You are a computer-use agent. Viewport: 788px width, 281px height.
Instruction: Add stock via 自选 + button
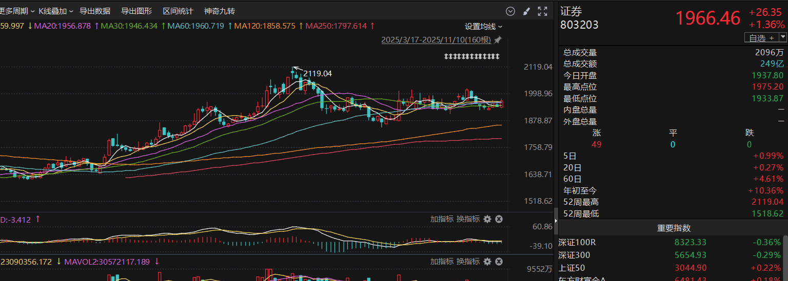(761, 38)
